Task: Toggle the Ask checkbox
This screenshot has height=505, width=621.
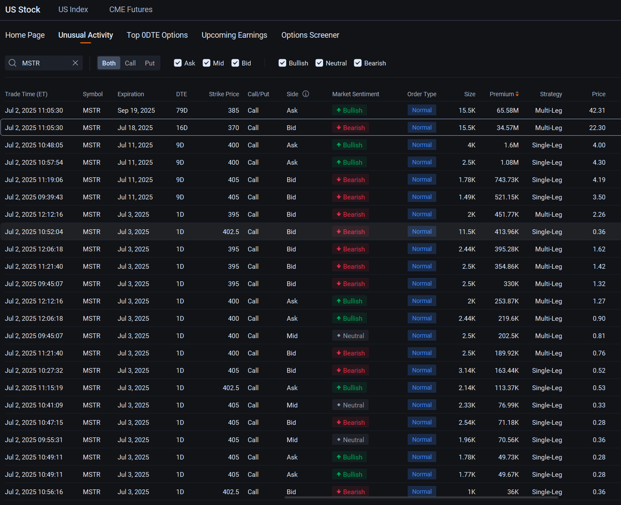Action: (178, 63)
